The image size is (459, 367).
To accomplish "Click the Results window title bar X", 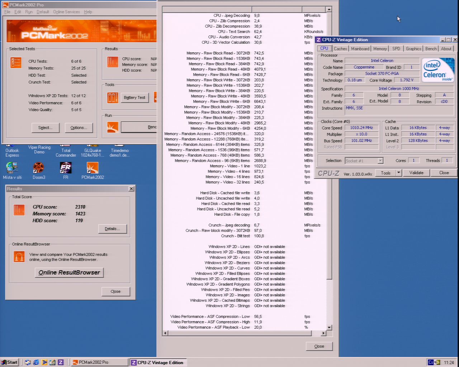I will 131,189.
